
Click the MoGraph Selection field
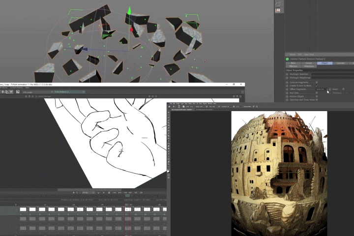coord(332,74)
